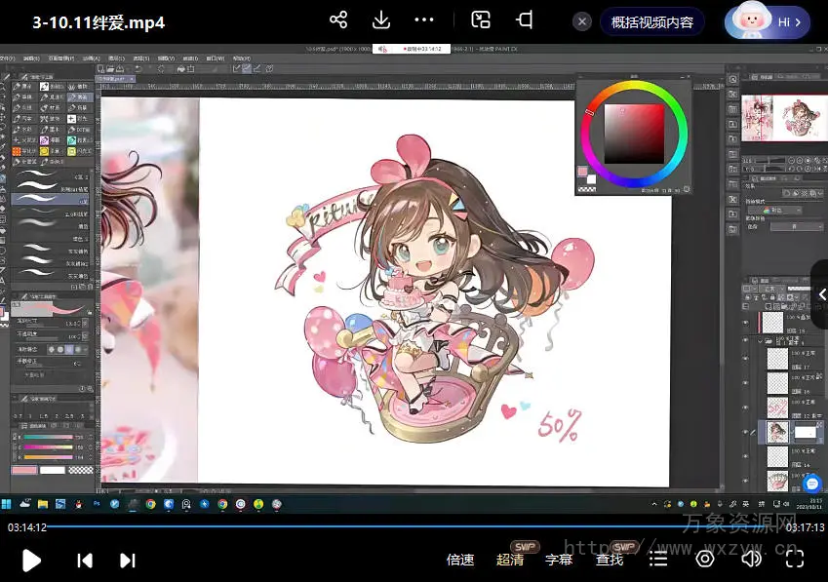Click the blue chat bubble icon

(812, 483)
